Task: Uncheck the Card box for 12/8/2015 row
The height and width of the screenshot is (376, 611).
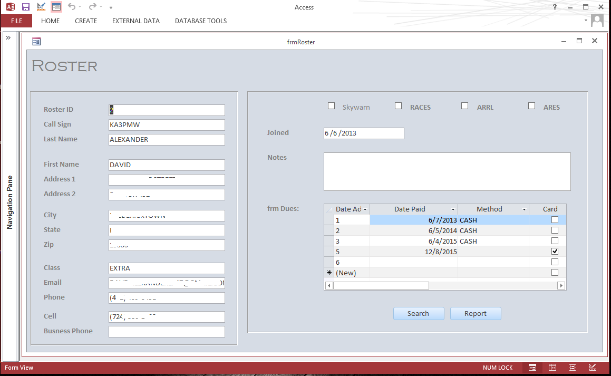Action: coord(555,252)
